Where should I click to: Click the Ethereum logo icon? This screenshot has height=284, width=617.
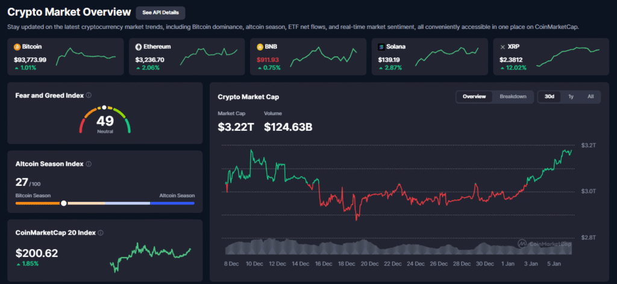[138, 46]
